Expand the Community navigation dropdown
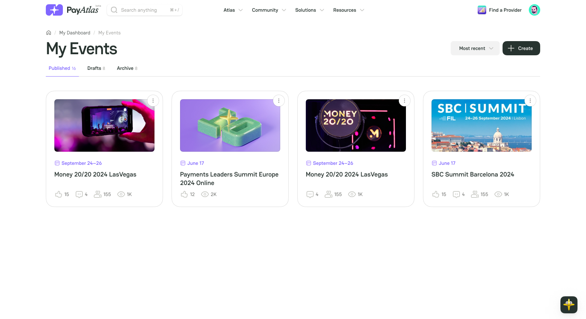The width and height of the screenshot is (586, 319). point(268,10)
